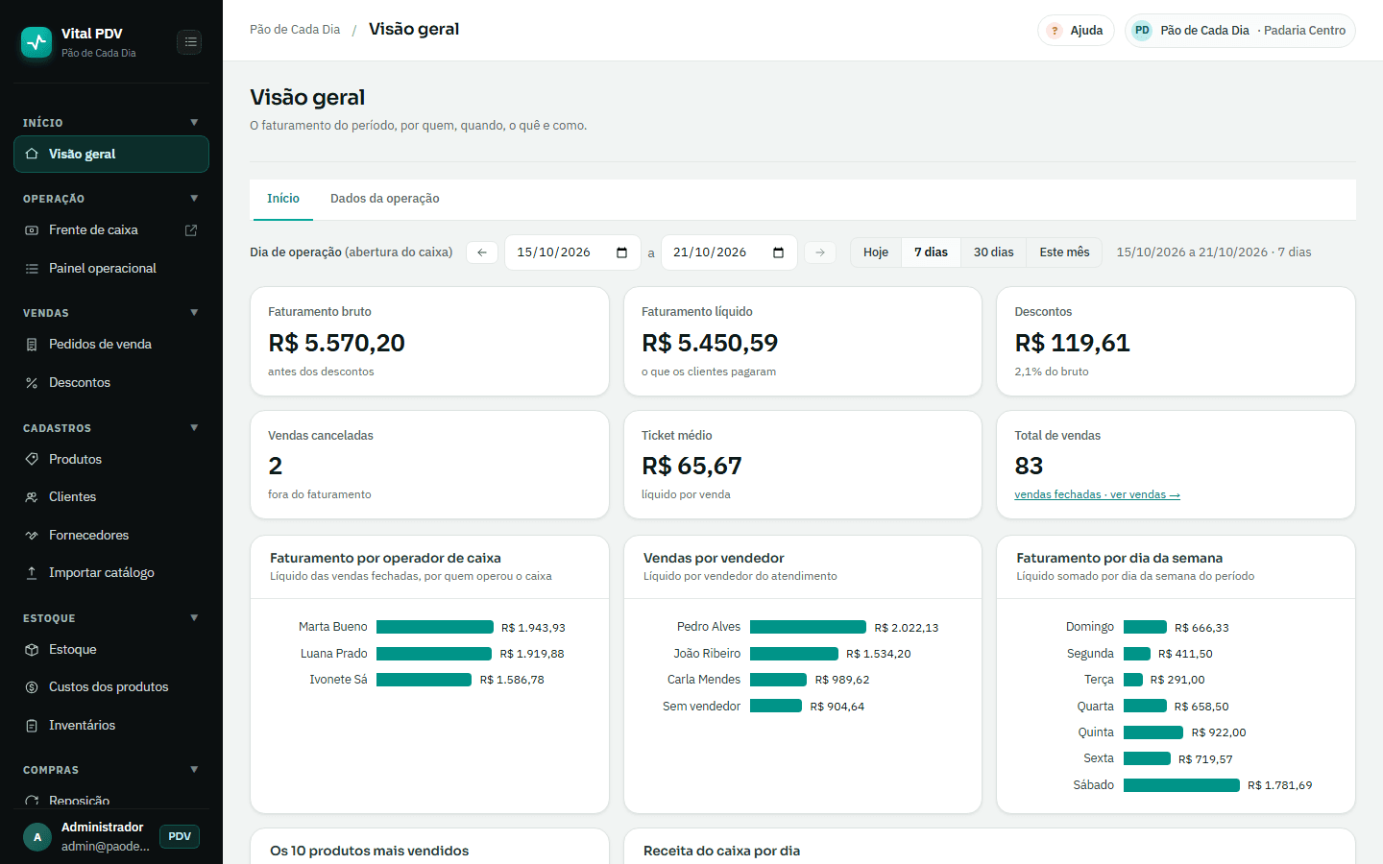Select the Hoje period option
The height and width of the screenshot is (864, 1383).
[876, 252]
